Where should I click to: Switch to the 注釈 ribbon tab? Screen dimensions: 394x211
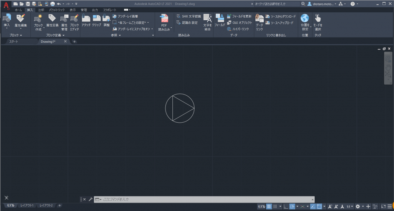pos(41,10)
